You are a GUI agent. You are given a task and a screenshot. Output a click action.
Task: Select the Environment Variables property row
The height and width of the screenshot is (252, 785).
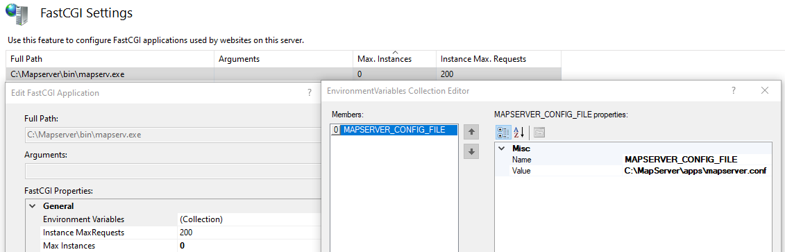tap(180, 219)
